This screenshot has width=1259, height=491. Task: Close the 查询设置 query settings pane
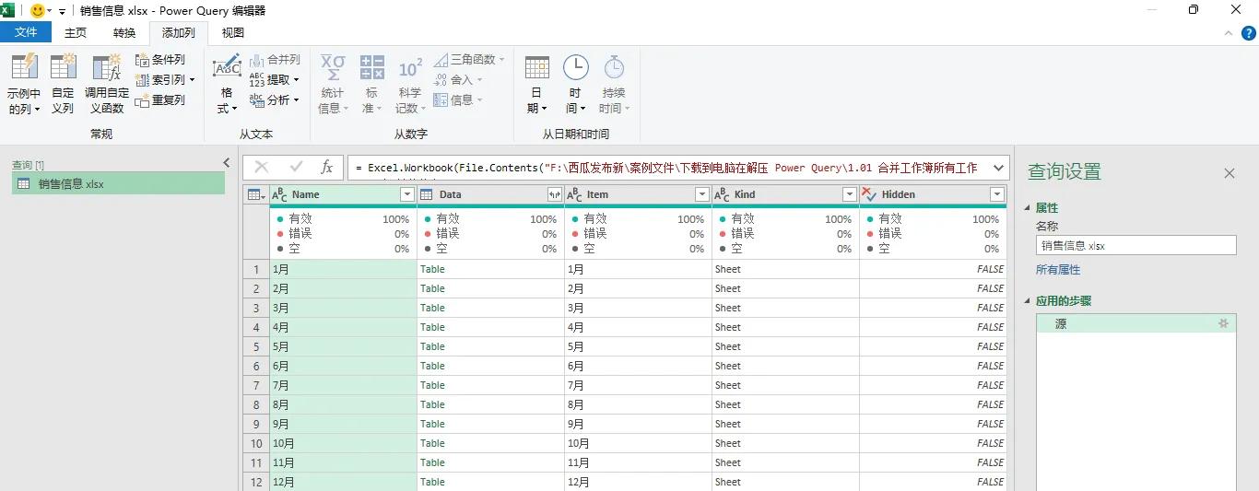tap(1229, 173)
